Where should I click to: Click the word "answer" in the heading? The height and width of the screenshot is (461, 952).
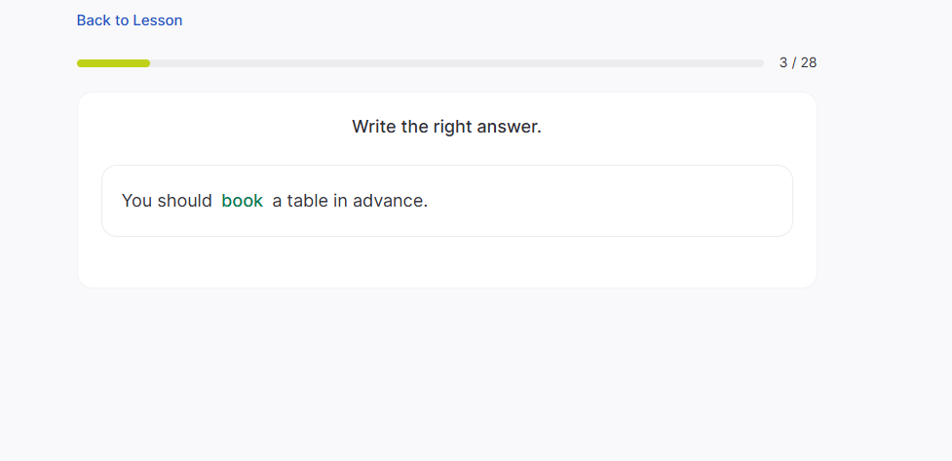(509, 127)
